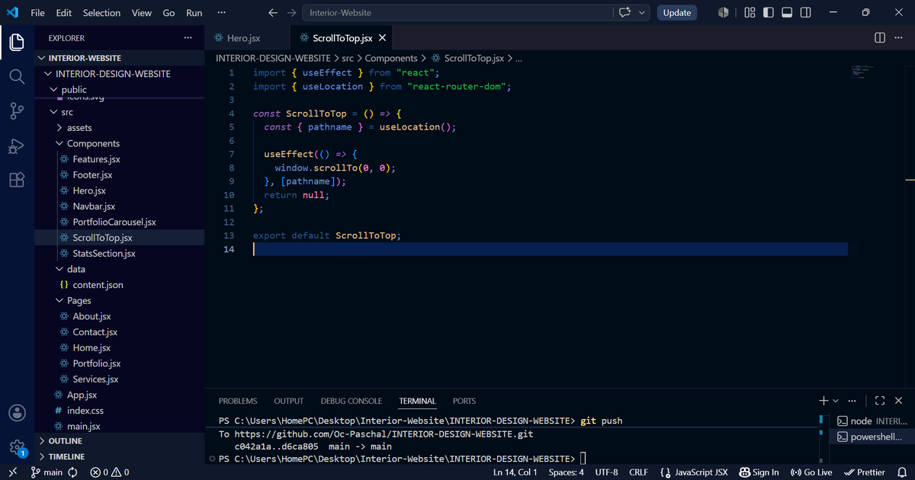Screen dimensions: 915x480
Task: Open the Copilot chat dropdown arrow
Action: 642,13
